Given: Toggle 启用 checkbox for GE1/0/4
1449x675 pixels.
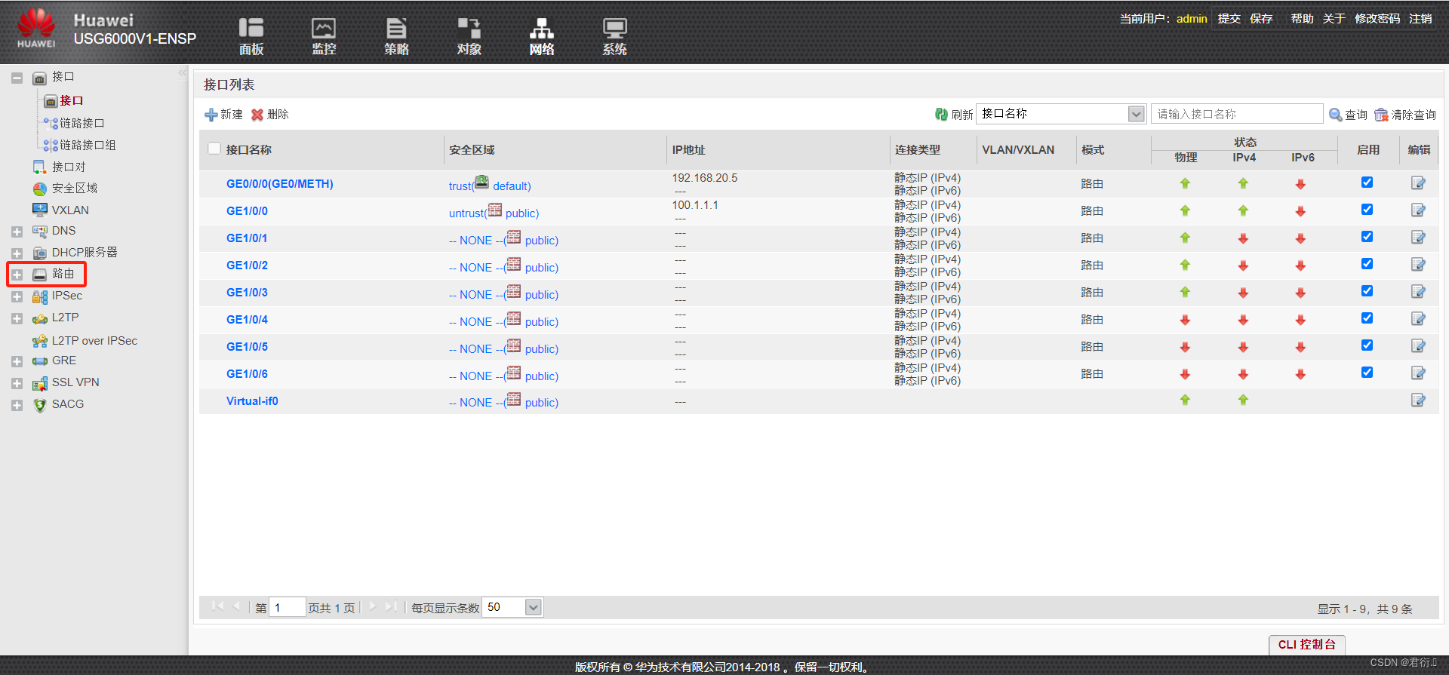Looking at the screenshot, I should [1367, 318].
